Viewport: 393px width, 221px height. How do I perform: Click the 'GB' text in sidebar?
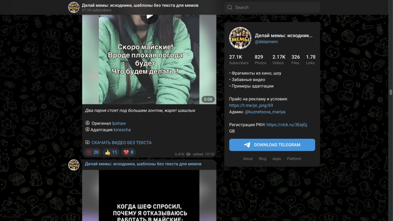coord(232,131)
